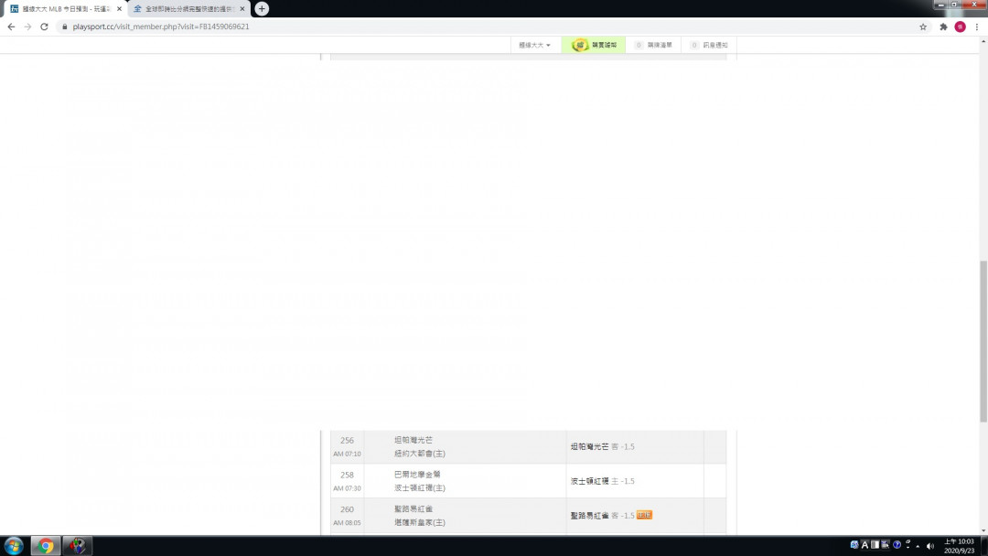Viewport: 988px width, 556px height.
Task: Select 紐約大都會(主) home team
Action: pos(420,454)
